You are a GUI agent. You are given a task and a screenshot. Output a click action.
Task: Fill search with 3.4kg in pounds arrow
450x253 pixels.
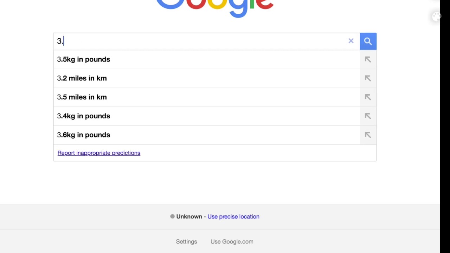(x=368, y=116)
